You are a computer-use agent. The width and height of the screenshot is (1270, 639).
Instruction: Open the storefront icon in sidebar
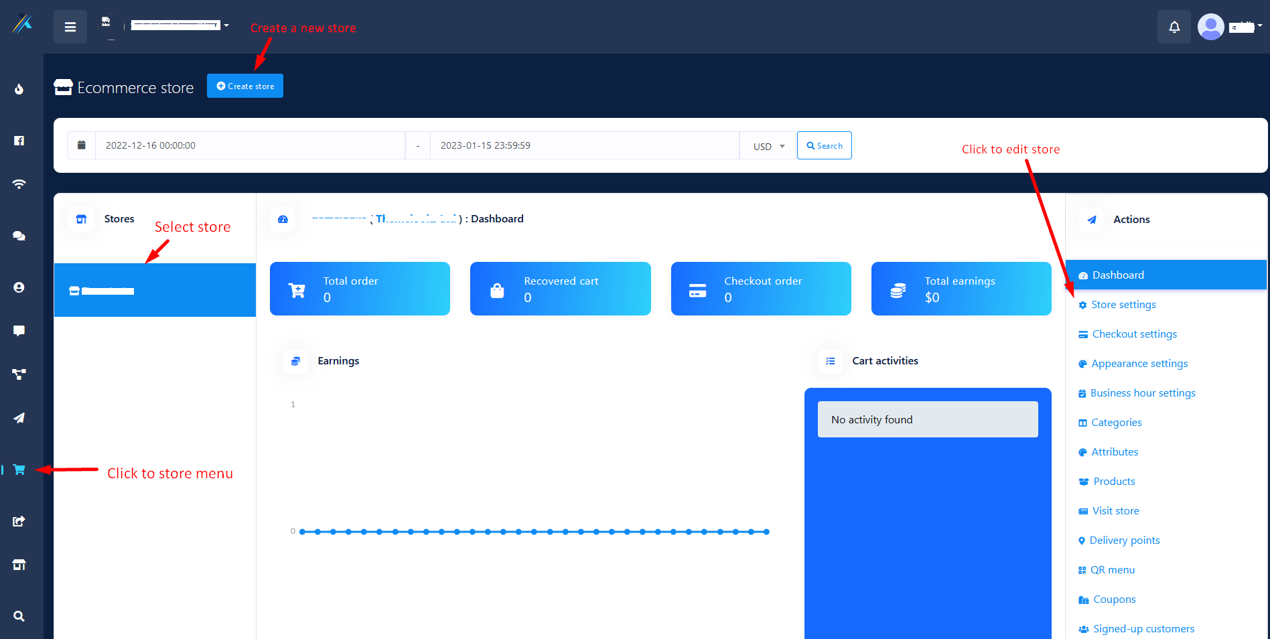pyautogui.click(x=19, y=565)
